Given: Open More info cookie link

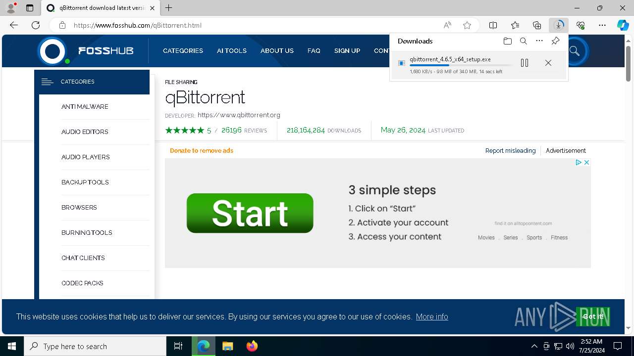Looking at the screenshot, I should [x=432, y=316].
